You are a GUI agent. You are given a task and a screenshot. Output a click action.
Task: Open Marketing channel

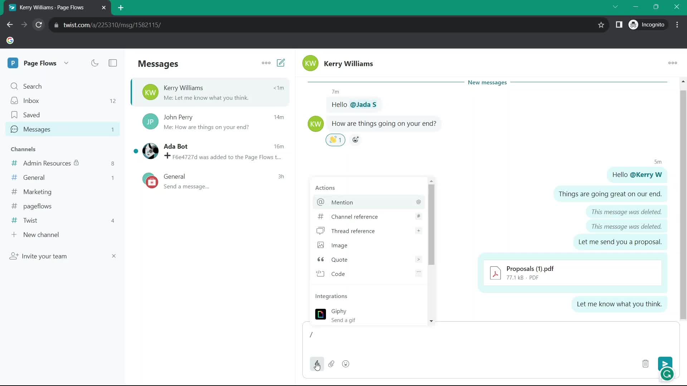(63, 192)
